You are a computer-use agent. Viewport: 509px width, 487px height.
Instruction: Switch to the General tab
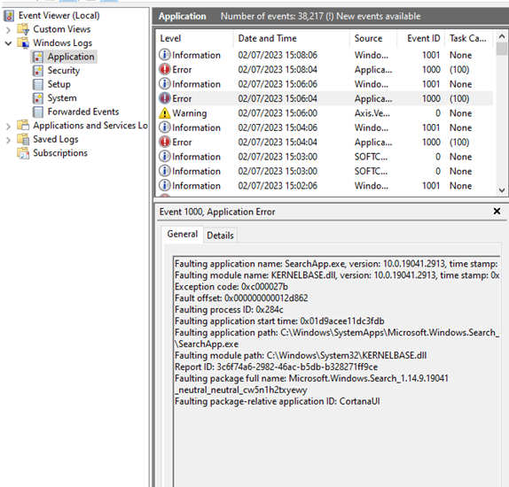tap(182, 234)
